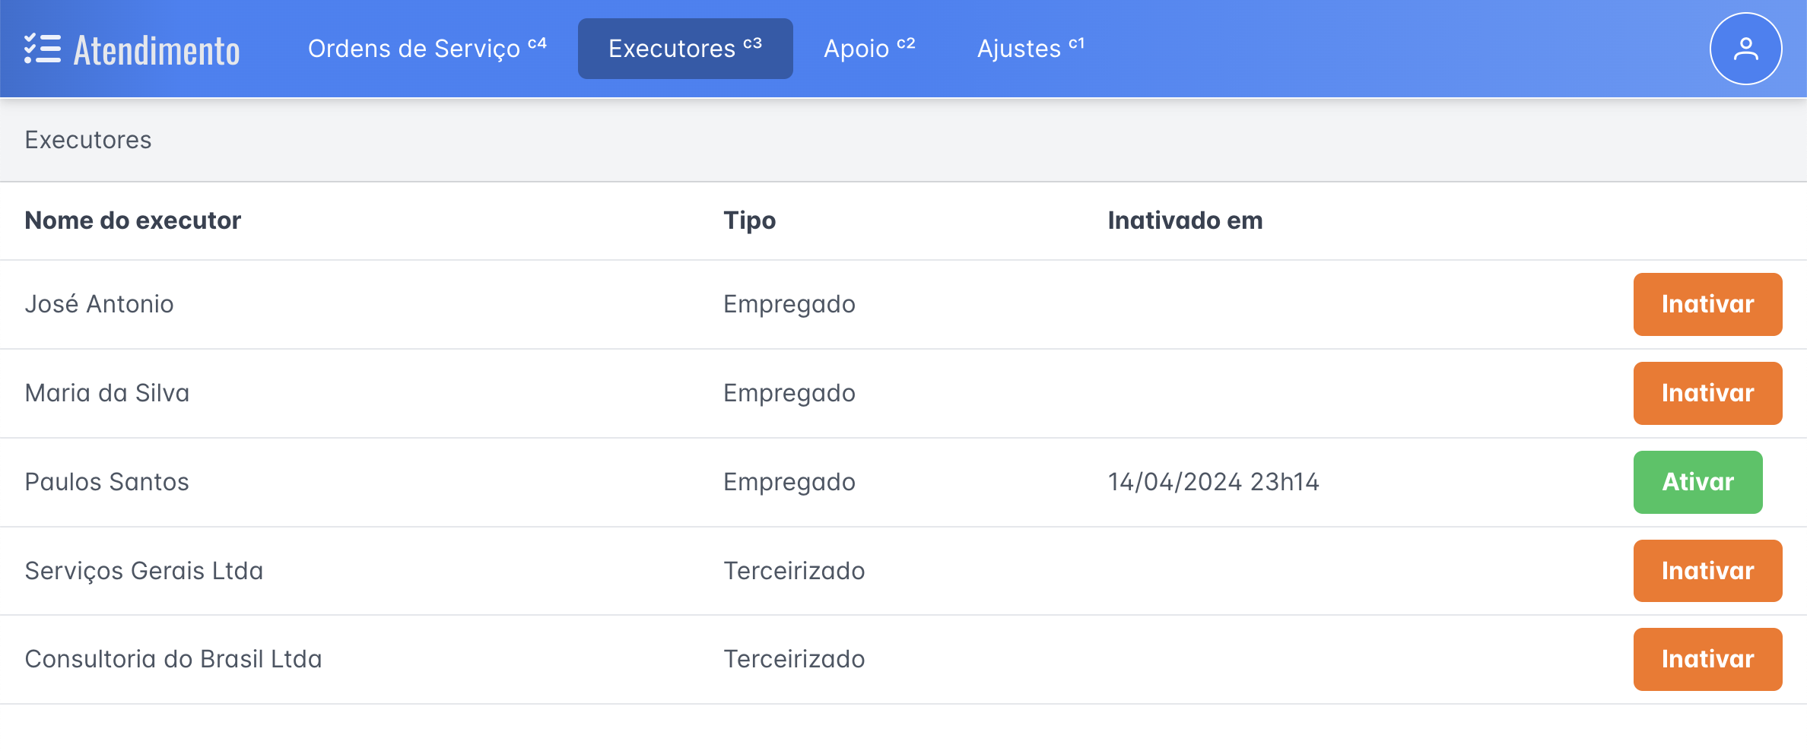Open the user profile icon
This screenshot has width=1807, height=751.
1745,49
